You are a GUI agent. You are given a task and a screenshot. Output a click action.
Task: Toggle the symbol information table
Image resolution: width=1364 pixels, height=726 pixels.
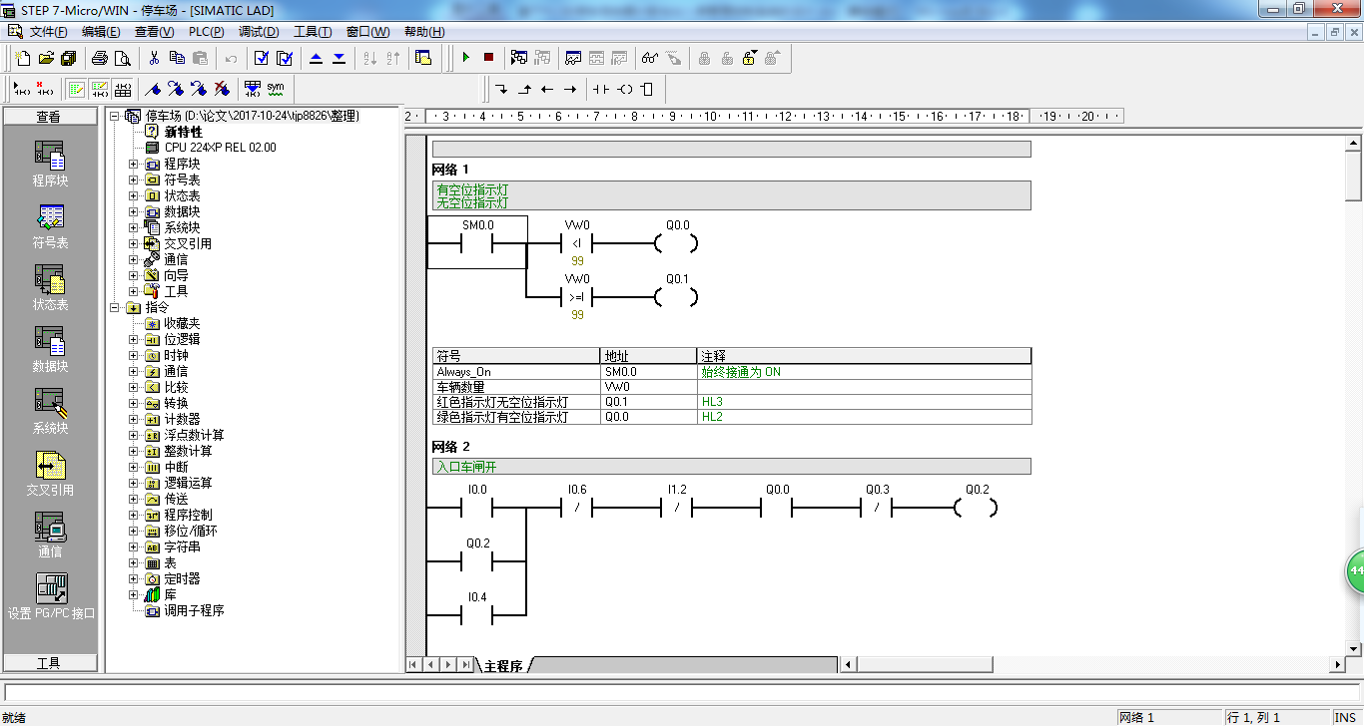tap(122, 89)
